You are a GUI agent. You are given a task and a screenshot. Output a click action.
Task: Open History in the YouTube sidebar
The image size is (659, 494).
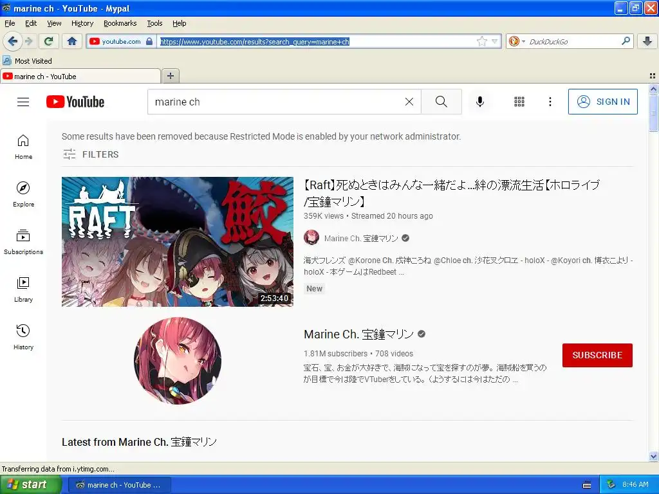click(x=23, y=337)
